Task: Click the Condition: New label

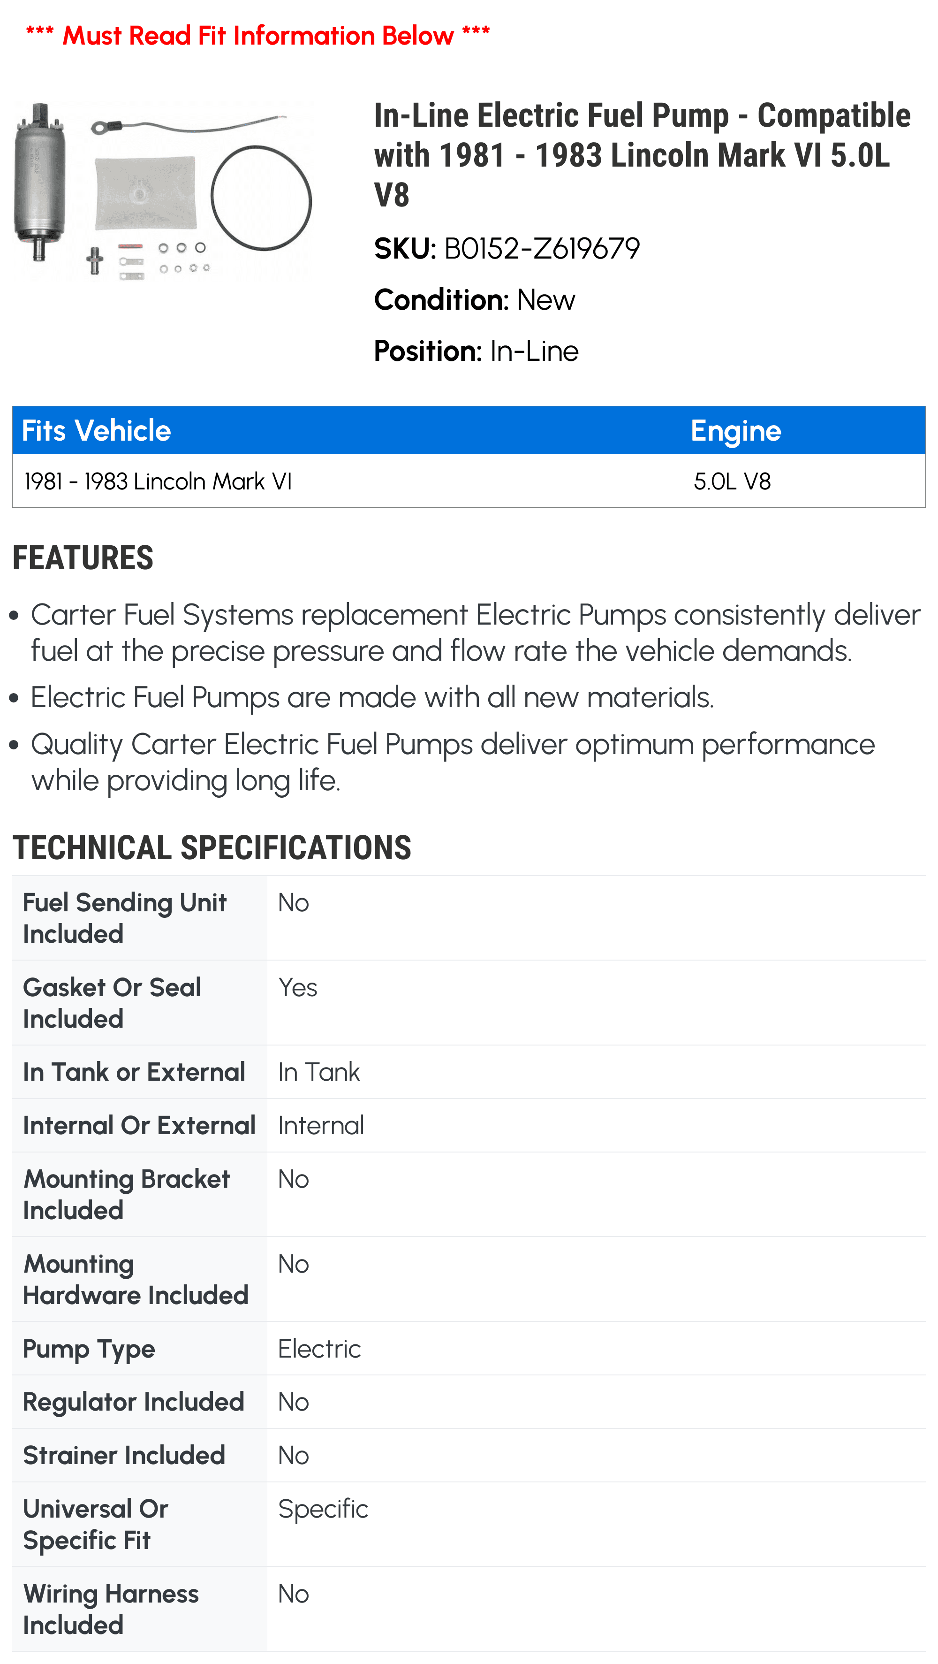Action: click(475, 300)
